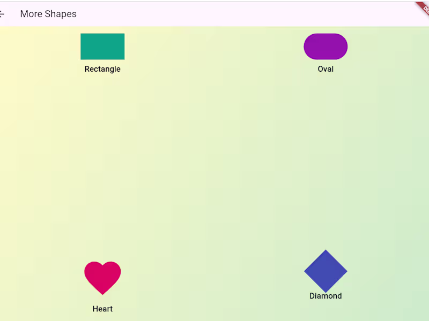Click the 'Rectangle' text label
Screen dimensions: 429x321
point(102,69)
